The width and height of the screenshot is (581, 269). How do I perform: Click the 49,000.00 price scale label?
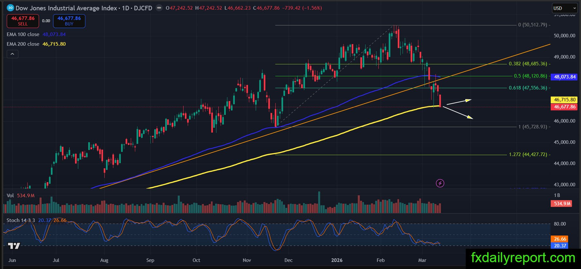[564, 57]
